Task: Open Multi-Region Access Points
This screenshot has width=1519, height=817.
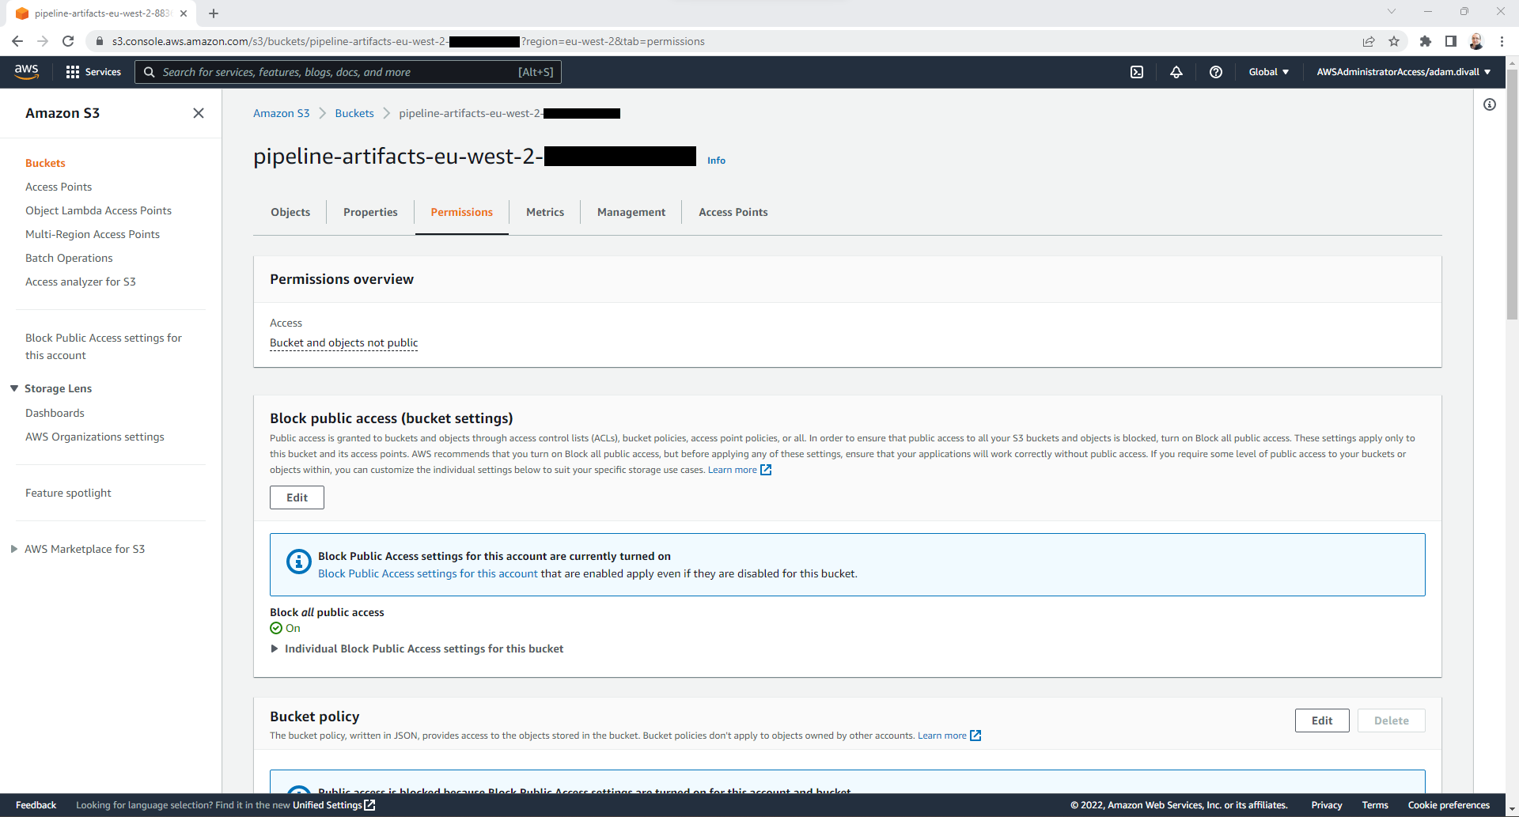Action: tap(93, 234)
